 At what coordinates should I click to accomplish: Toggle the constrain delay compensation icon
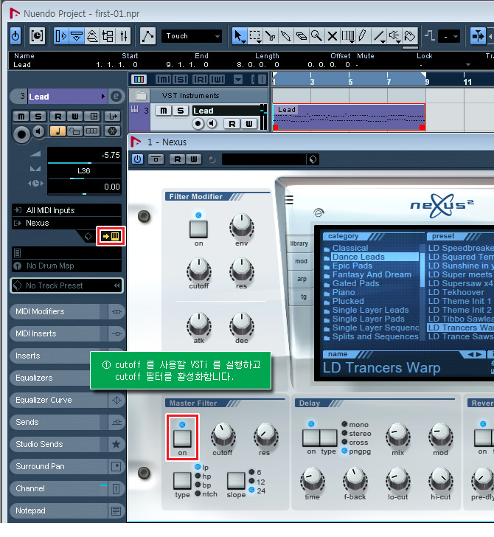[37, 35]
